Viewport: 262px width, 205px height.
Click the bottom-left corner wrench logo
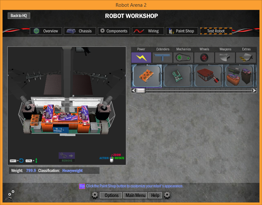click(x=11, y=195)
